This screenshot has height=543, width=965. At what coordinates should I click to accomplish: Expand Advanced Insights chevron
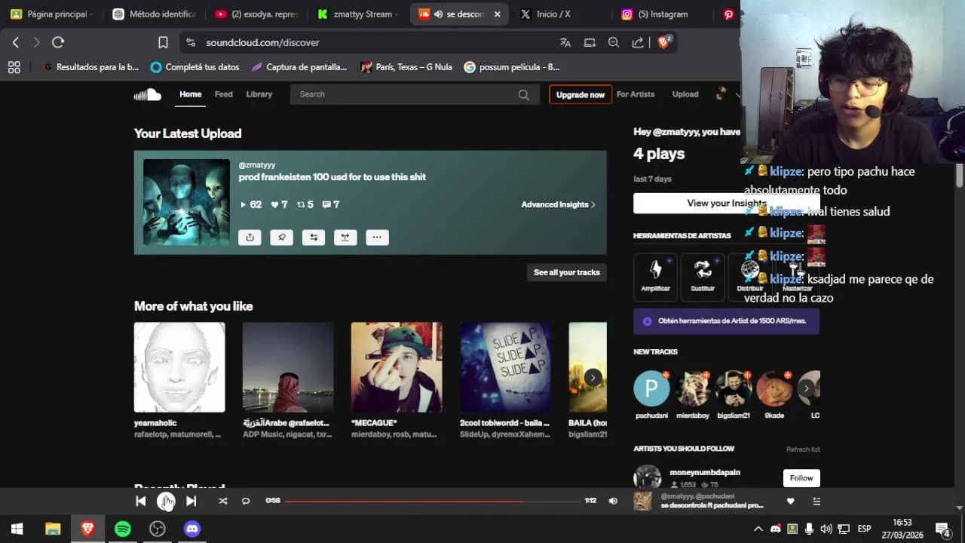click(x=593, y=204)
